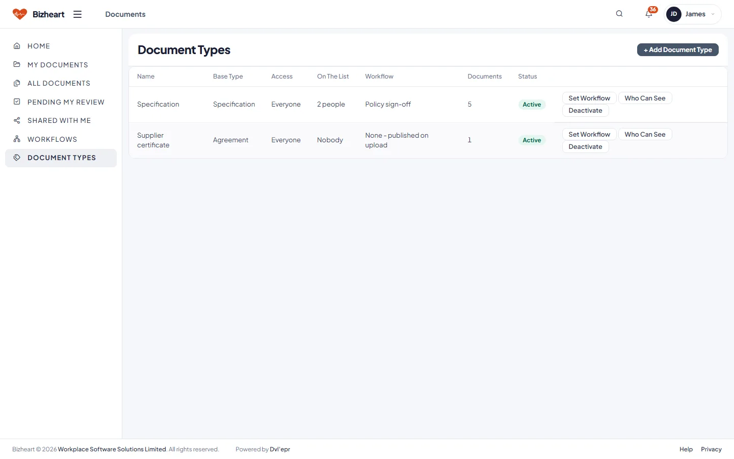Image resolution: width=734 pixels, height=459 pixels.
Task: Open MY DOCUMENTS in sidebar
Action: pyautogui.click(x=61, y=65)
